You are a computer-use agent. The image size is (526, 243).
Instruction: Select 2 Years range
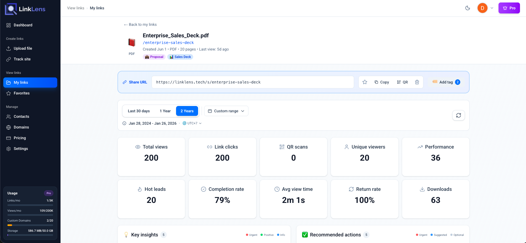(187, 111)
